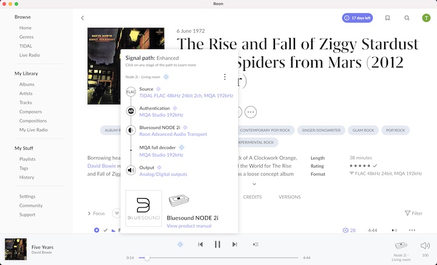Image resolution: width=437 pixels, height=265 pixels.
Task: Go to Albums in My Library
Action: coord(27,84)
